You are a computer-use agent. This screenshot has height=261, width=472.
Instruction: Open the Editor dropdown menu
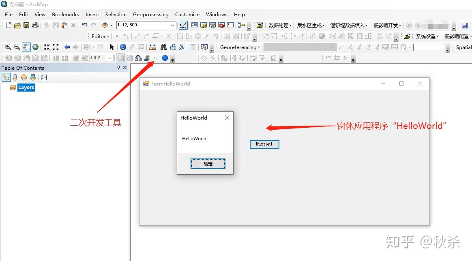[x=99, y=36]
